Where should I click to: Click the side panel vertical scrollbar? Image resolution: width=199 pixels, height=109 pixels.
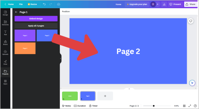pyautogui.click(x=11, y=58)
